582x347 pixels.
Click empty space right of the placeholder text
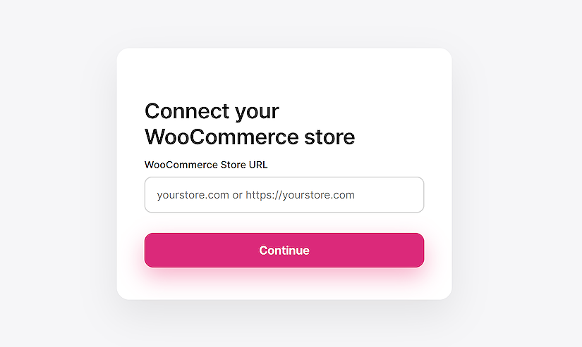pyautogui.click(x=392, y=195)
